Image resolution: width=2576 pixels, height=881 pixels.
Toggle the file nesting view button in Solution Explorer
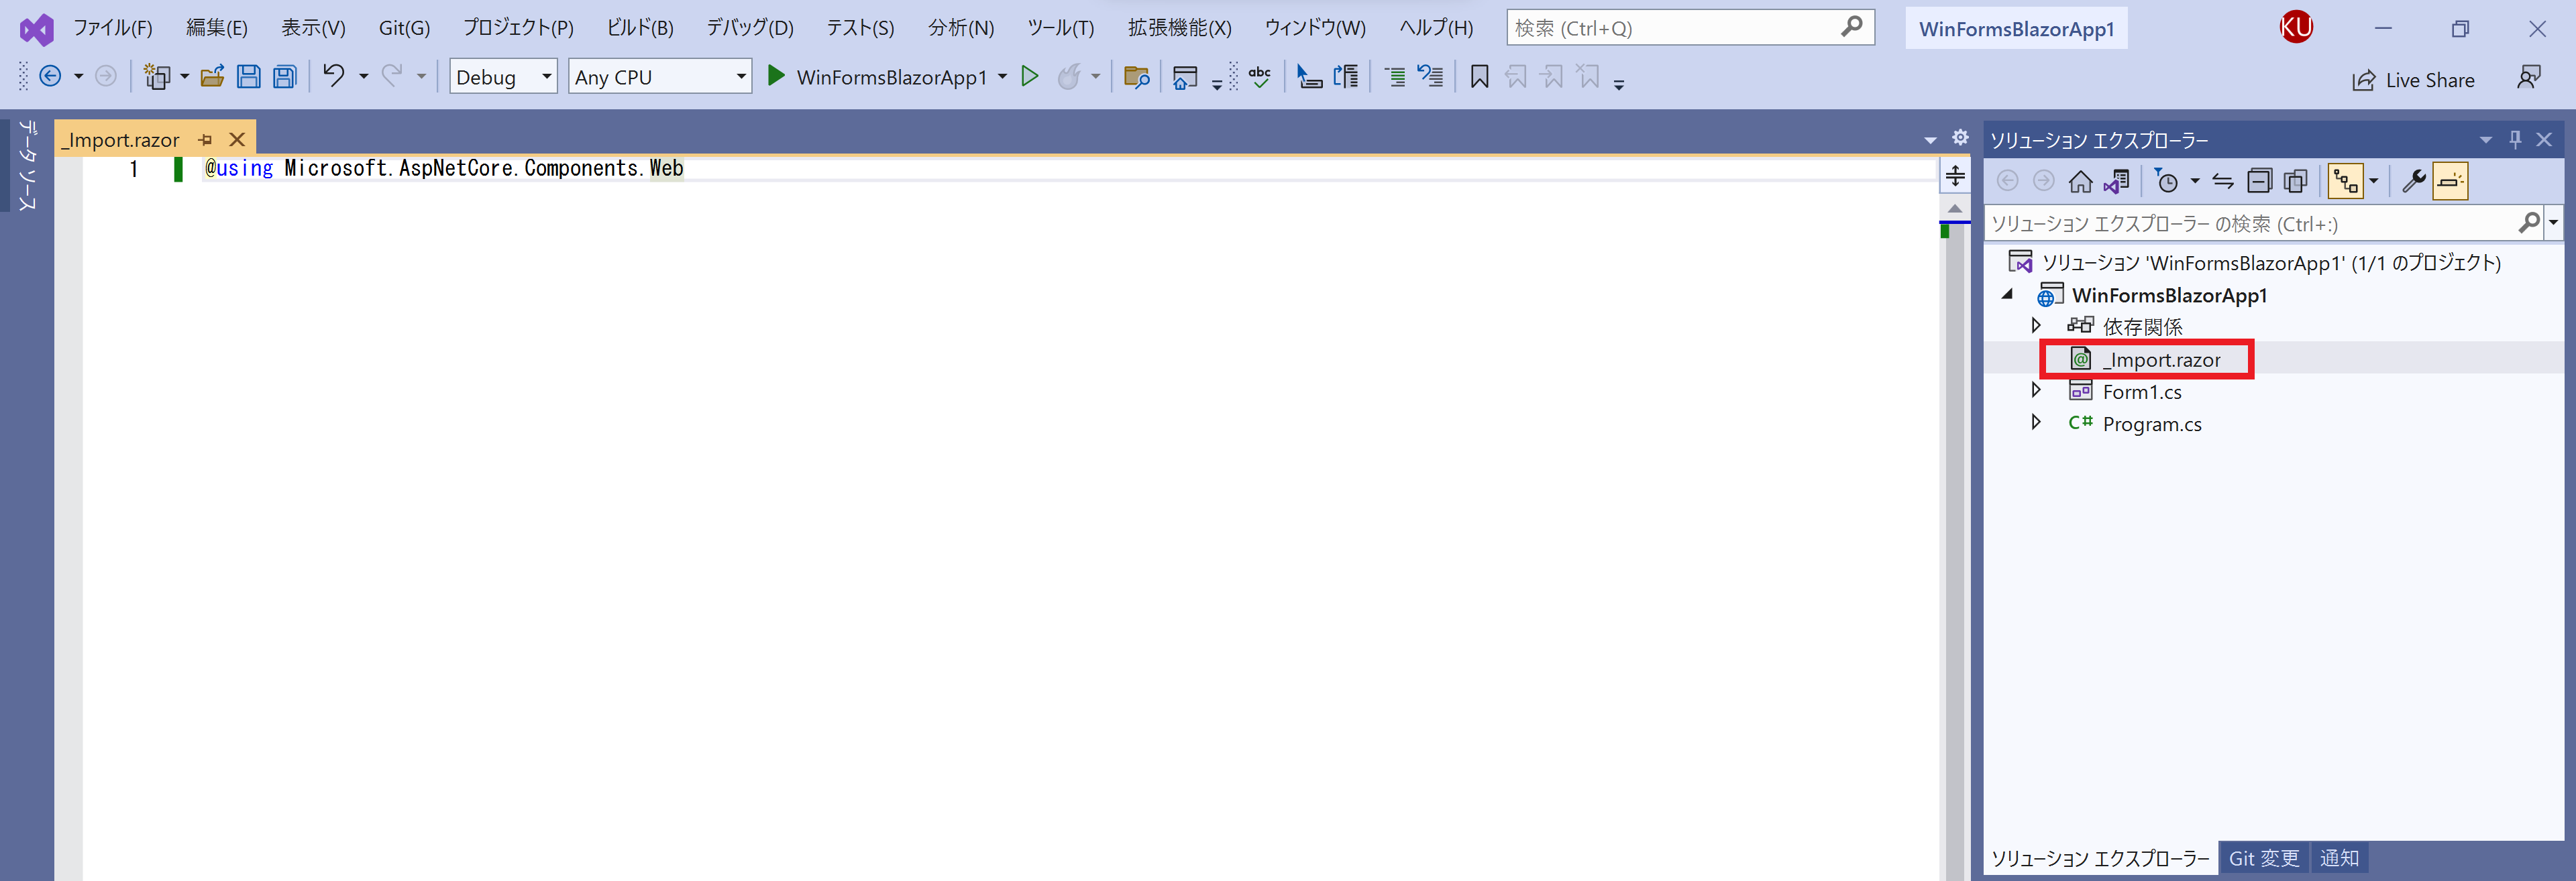coord(2346,181)
